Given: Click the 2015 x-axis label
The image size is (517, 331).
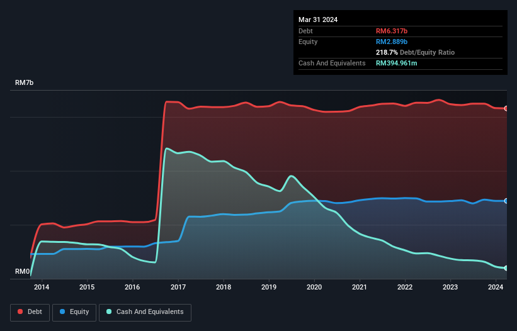Looking at the screenshot, I should click(87, 287).
